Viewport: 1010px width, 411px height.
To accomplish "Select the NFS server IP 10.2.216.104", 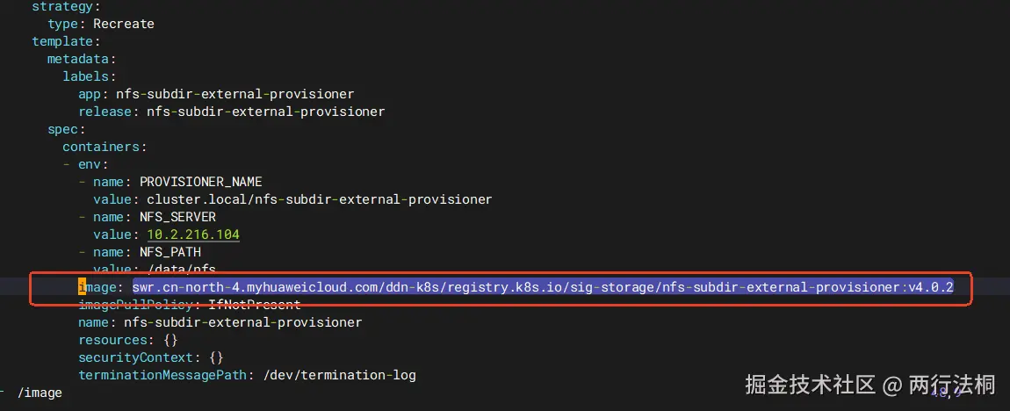I will (193, 234).
